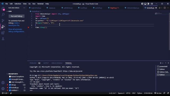The image size is (170, 96).
Task: Maximize the terminal panel size
Action: click(x=165, y=63)
